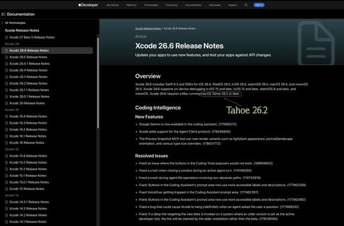
Task: Open Xcode 15 Release Notes
Action: 27,189
